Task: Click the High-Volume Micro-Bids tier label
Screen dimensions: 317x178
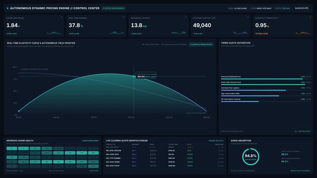Action: [230, 93]
